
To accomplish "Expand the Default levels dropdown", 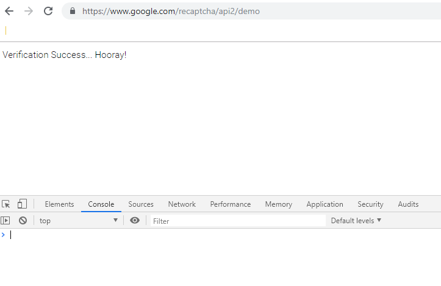I will click(x=356, y=221).
